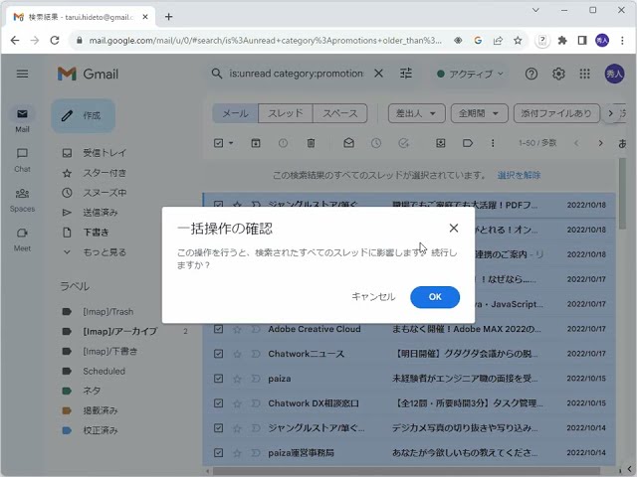Open the Gmail main menu hamburger
This screenshot has height=477, width=637.
pyautogui.click(x=22, y=74)
